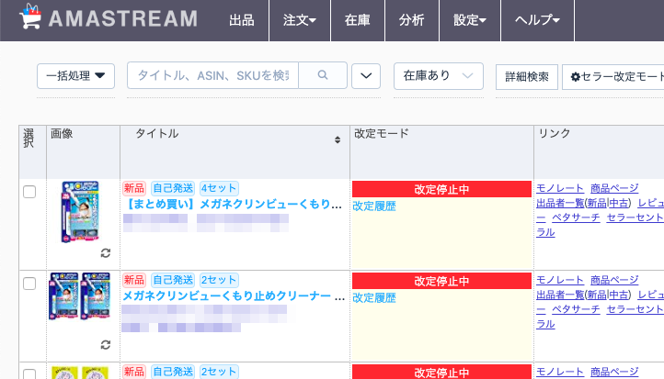Click 改定停止中 button in the bottom row
Screen dimensions: 664x379
(x=441, y=372)
